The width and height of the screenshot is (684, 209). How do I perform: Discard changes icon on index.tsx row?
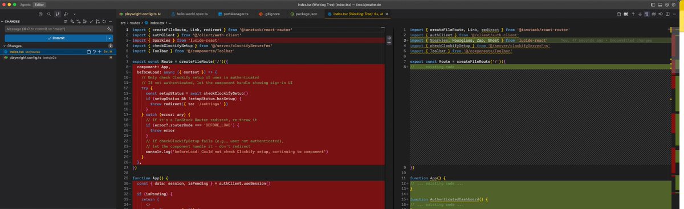tap(94, 52)
